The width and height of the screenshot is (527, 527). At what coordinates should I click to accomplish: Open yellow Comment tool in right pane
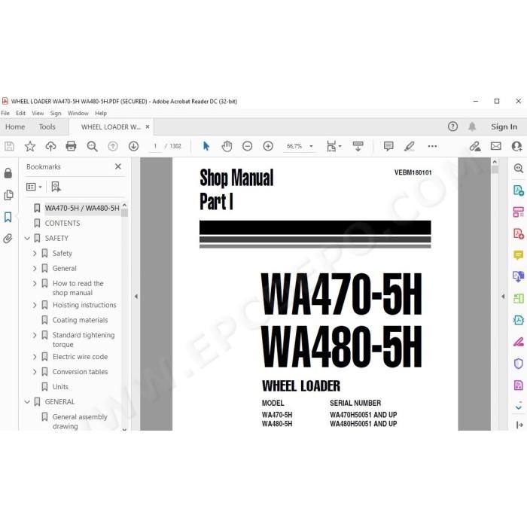click(x=518, y=255)
